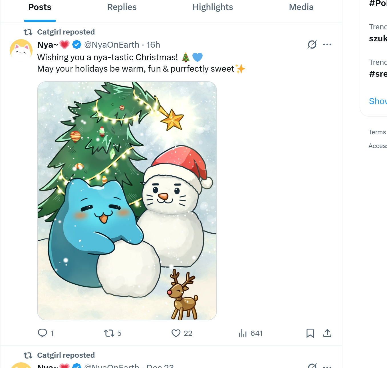Open the Grok actions icon on the top post

312,45
